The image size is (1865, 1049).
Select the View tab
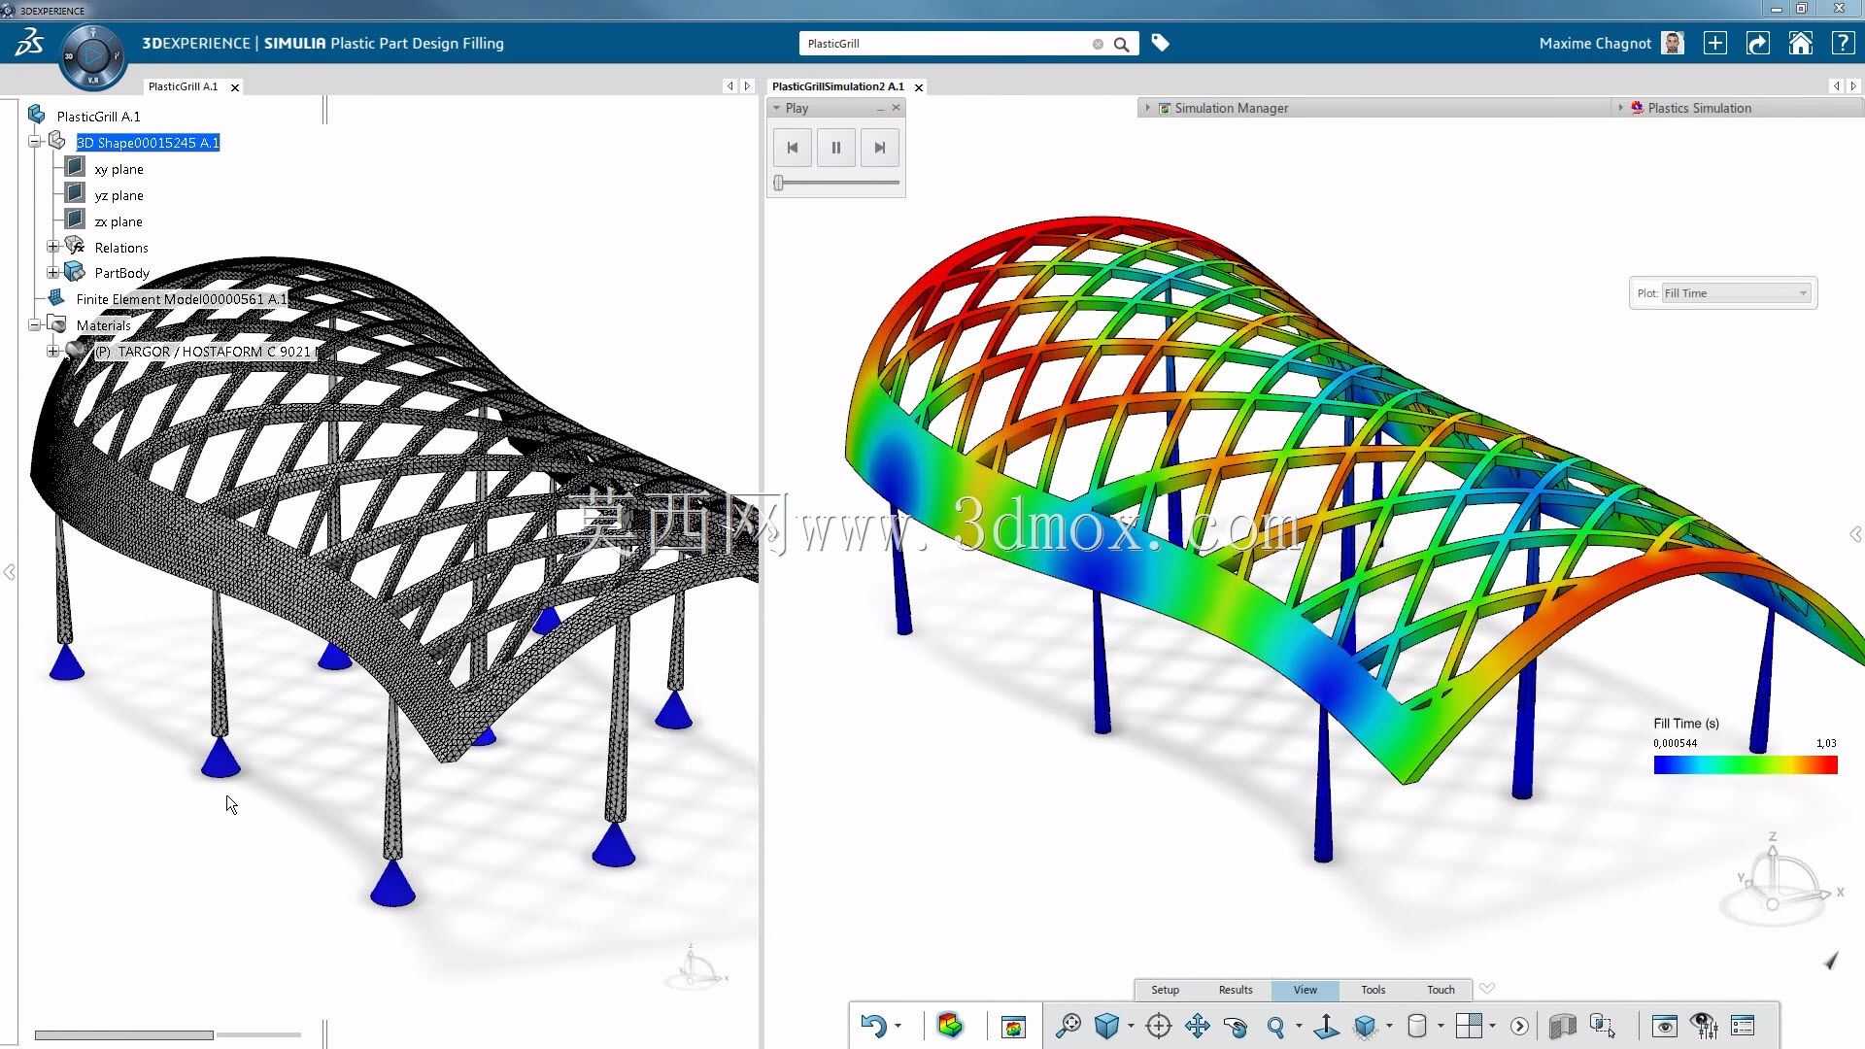click(1305, 990)
